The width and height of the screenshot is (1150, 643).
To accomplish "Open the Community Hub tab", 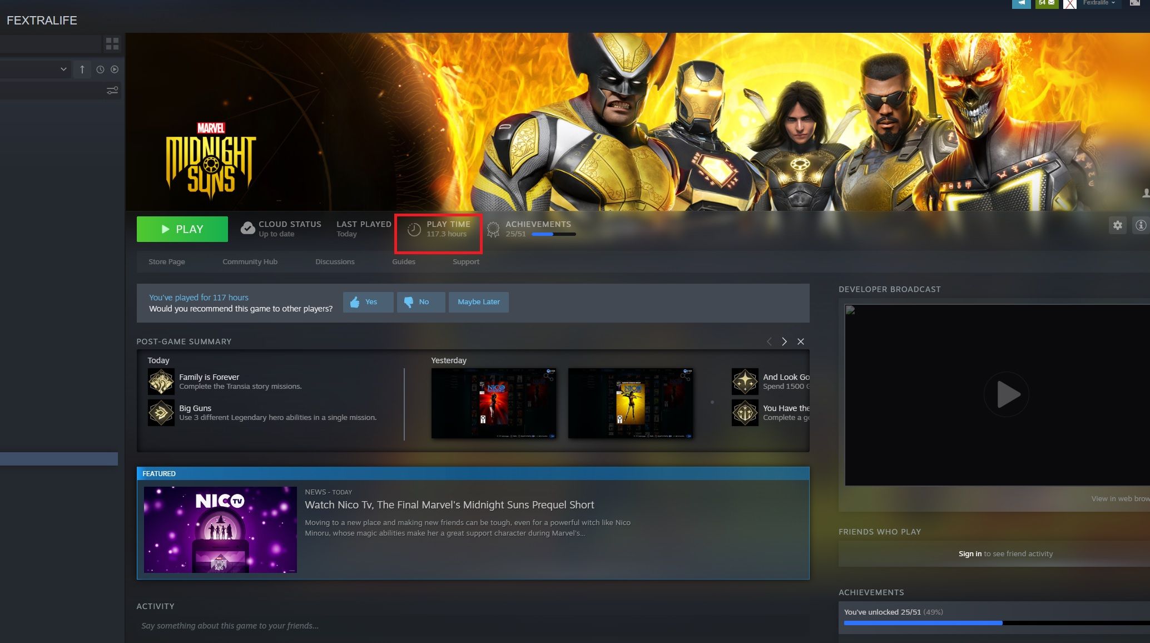I will tap(250, 262).
